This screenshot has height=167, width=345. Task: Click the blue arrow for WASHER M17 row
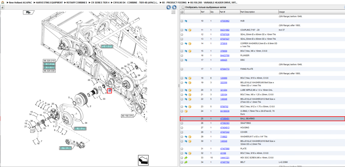[x=186, y=137]
